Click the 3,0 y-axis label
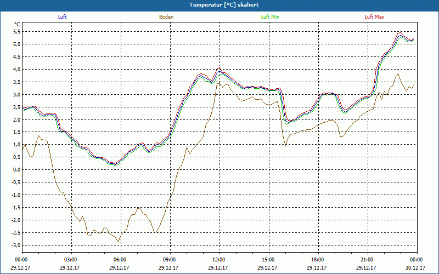This screenshot has width=439, height=274. click(17, 94)
